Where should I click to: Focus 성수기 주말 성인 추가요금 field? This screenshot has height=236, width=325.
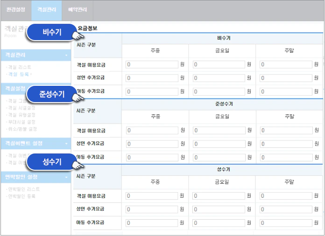pyautogui.click(x=286, y=209)
